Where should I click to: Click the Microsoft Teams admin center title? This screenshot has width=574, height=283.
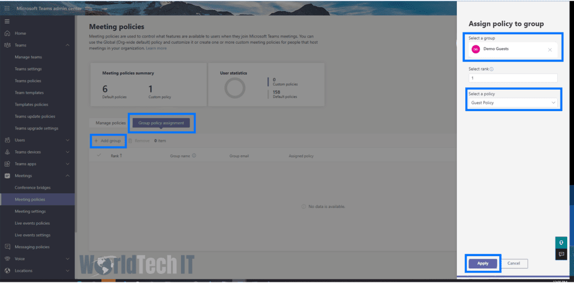click(49, 8)
